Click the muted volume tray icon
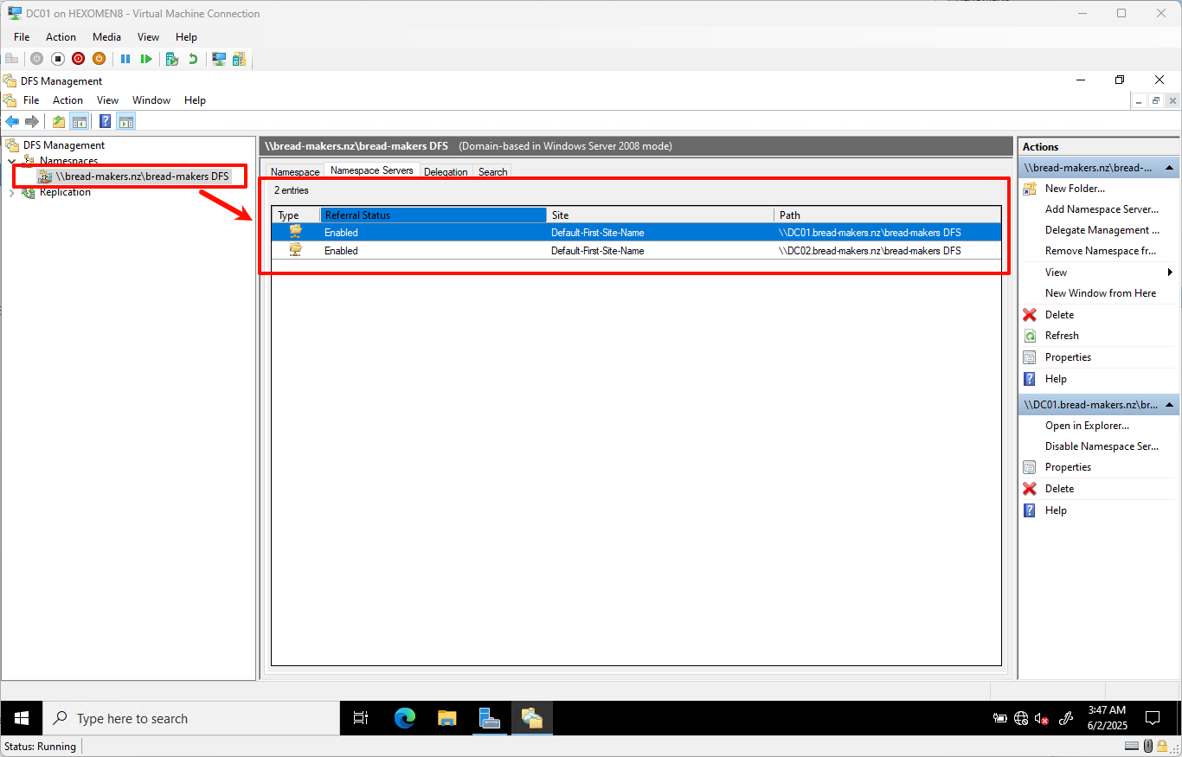1182x757 pixels. 1043,718
